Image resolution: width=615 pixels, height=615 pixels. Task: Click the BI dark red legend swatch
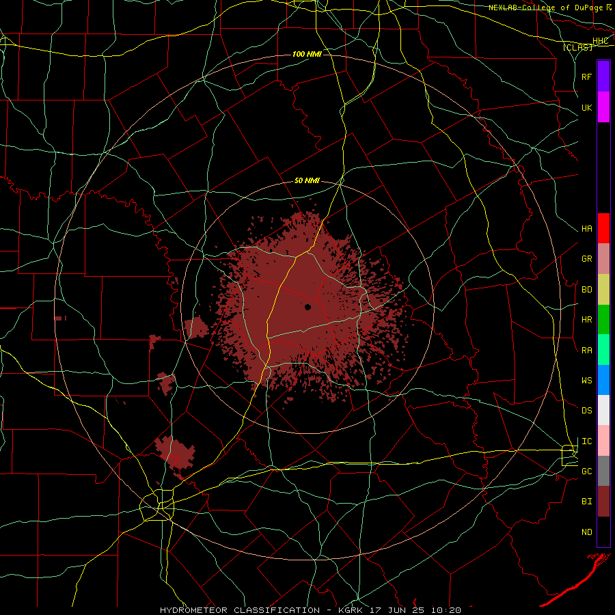point(603,502)
